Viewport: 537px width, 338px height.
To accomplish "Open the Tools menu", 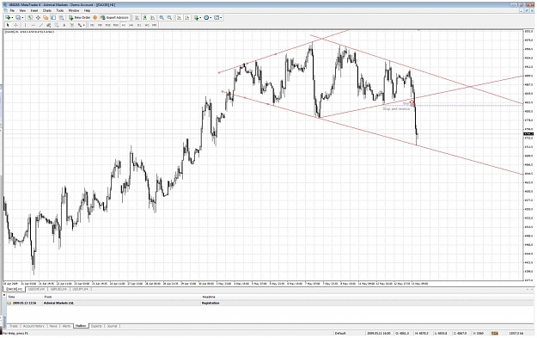I will point(60,10).
